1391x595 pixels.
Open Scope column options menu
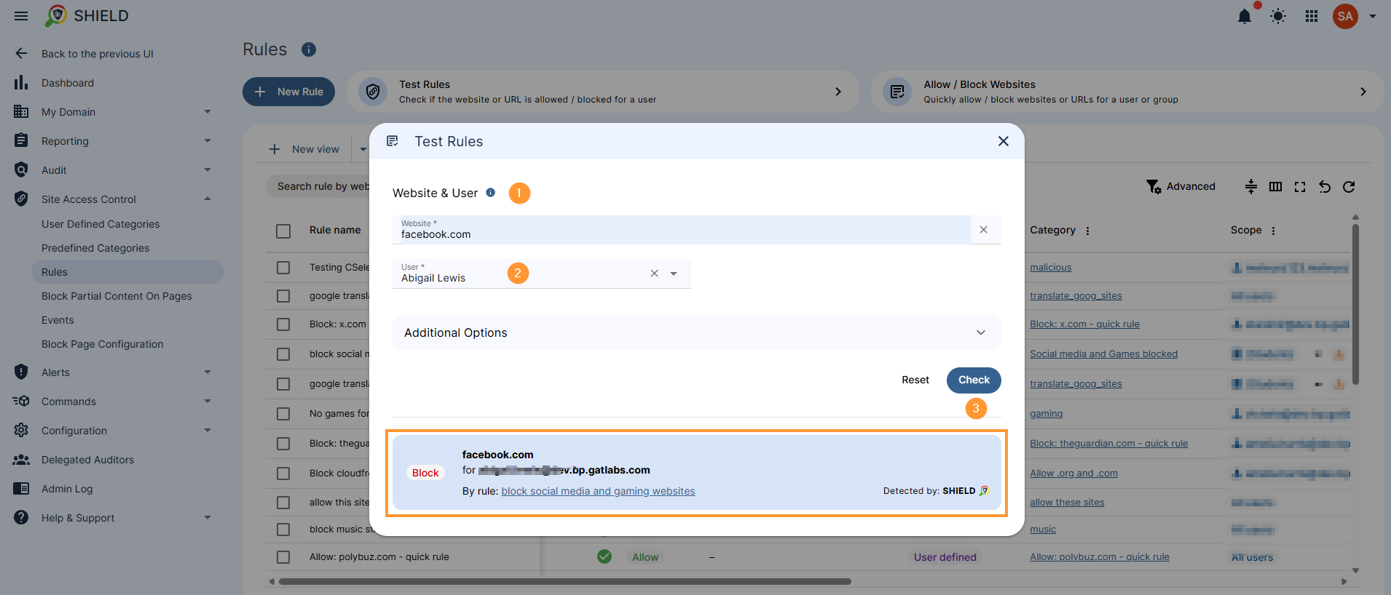pyautogui.click(x=1274, y=231)
